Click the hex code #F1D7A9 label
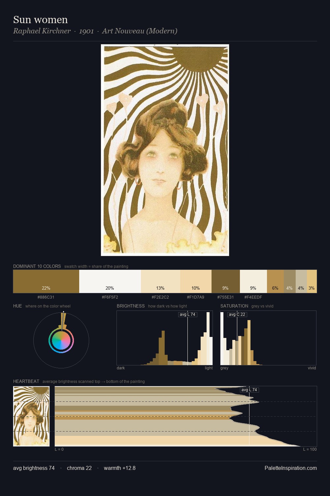330x496 pixels. tap(196, 297)
